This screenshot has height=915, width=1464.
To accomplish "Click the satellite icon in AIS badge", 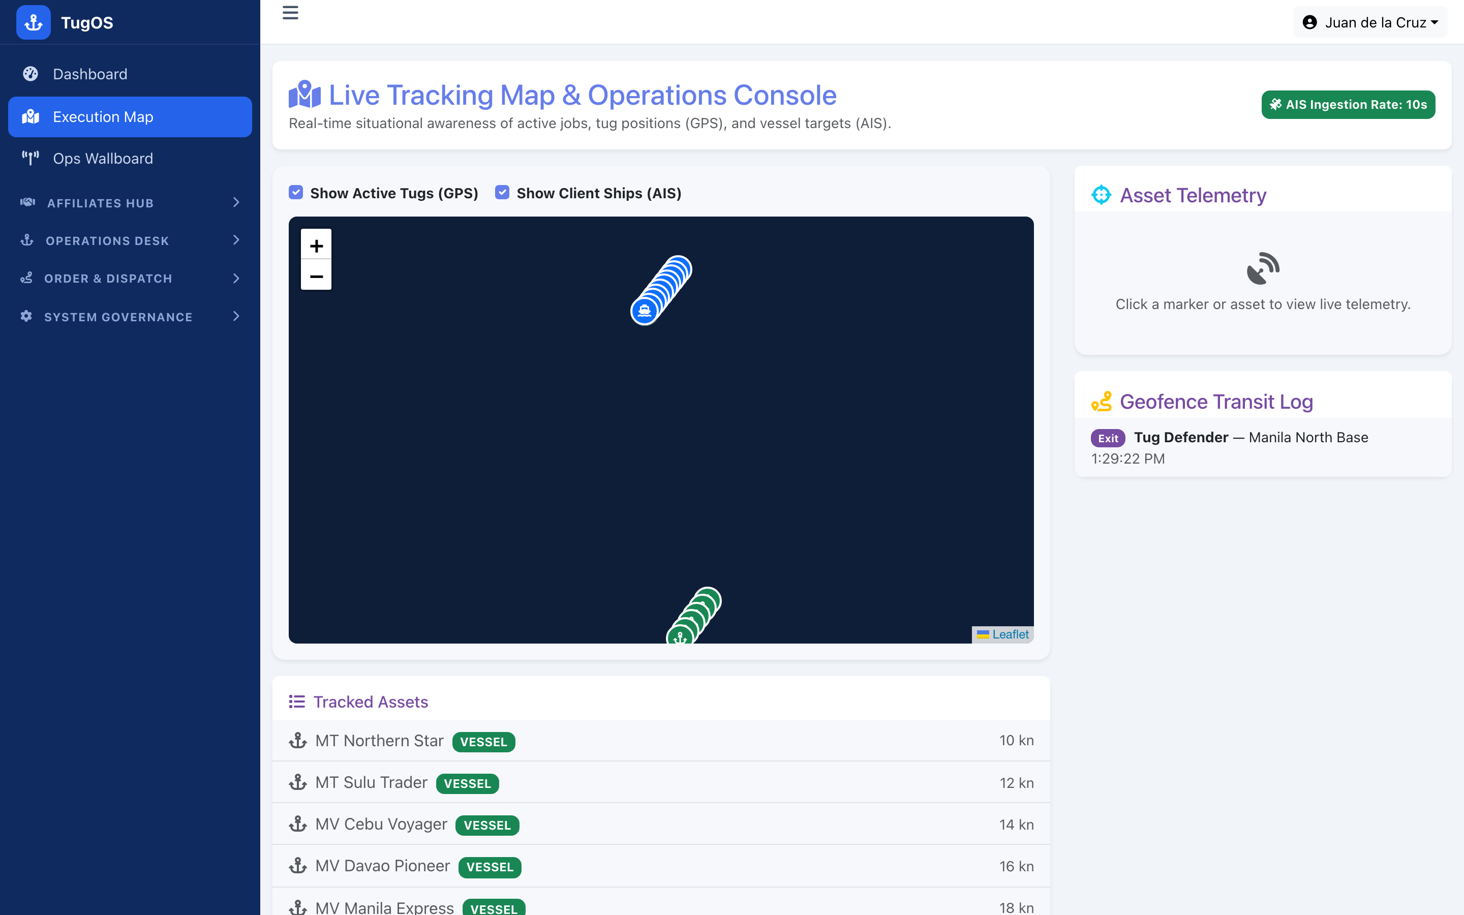I will (x=1275, y=105).
